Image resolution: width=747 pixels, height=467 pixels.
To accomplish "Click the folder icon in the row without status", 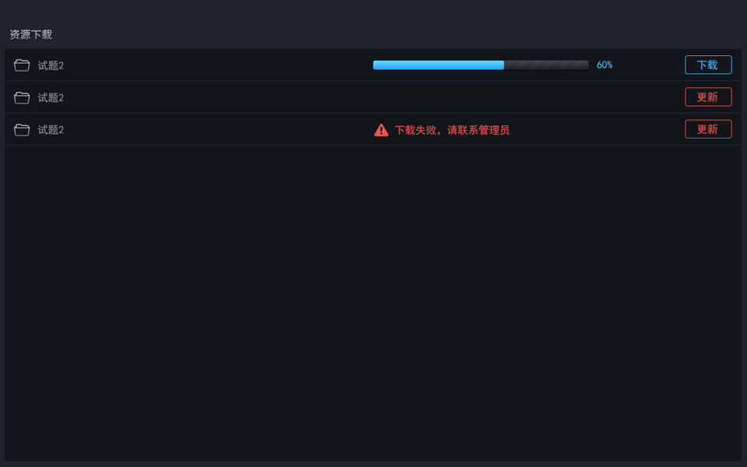I will coord(22,97).
